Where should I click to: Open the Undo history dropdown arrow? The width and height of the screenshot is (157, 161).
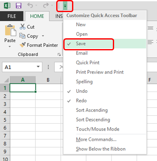[x=36, y=5]
